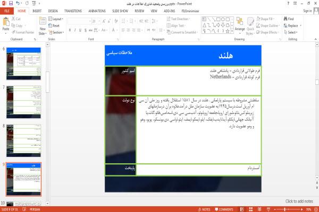
Task: Click the numbering list icon
Action: (x=131, y=21)
